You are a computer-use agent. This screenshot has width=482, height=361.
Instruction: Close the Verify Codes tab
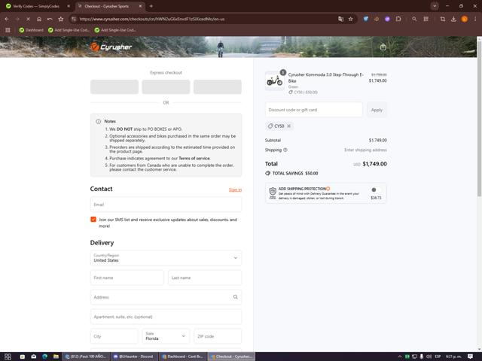(69, 6)
